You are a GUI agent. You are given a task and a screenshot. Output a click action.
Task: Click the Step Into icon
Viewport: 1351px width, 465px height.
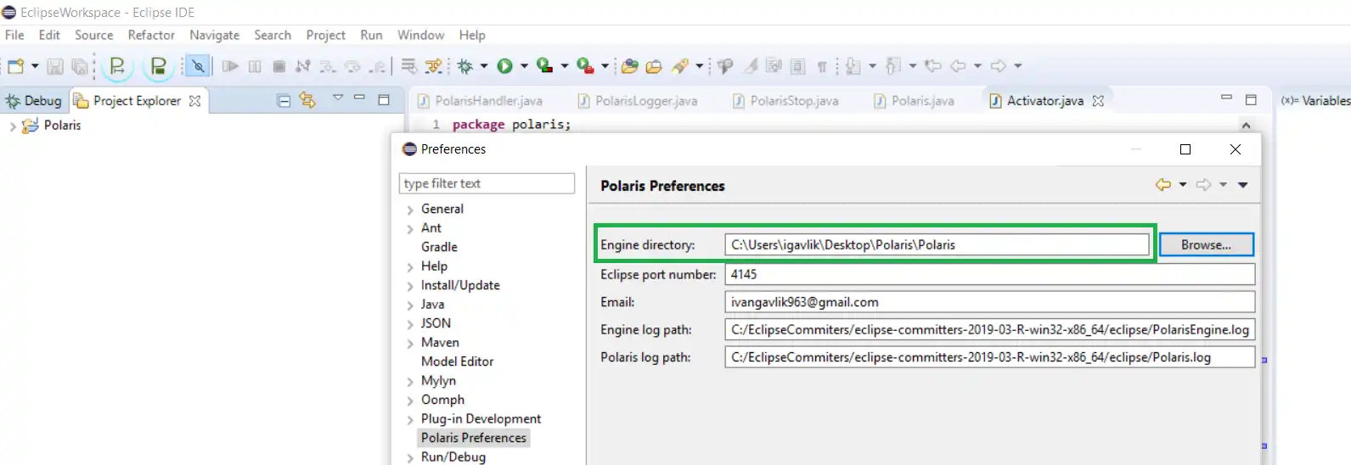pyautogui.click(x=328, y=66)
